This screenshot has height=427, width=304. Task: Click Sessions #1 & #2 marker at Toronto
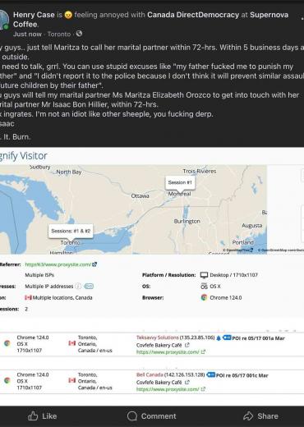tap(71, 232)
